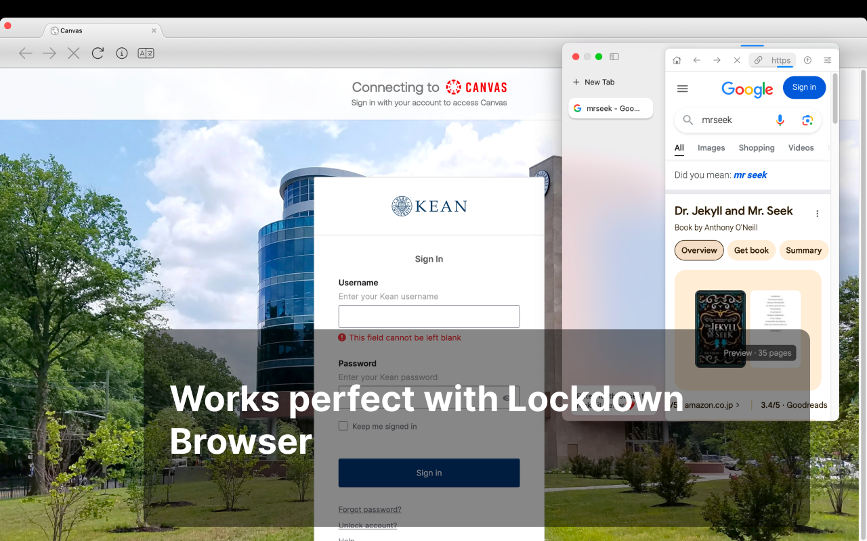Image resolution: width=867 pixels, height=541 pixels.
Task: Click the Unlock account? link
Action: pos(368,525)
